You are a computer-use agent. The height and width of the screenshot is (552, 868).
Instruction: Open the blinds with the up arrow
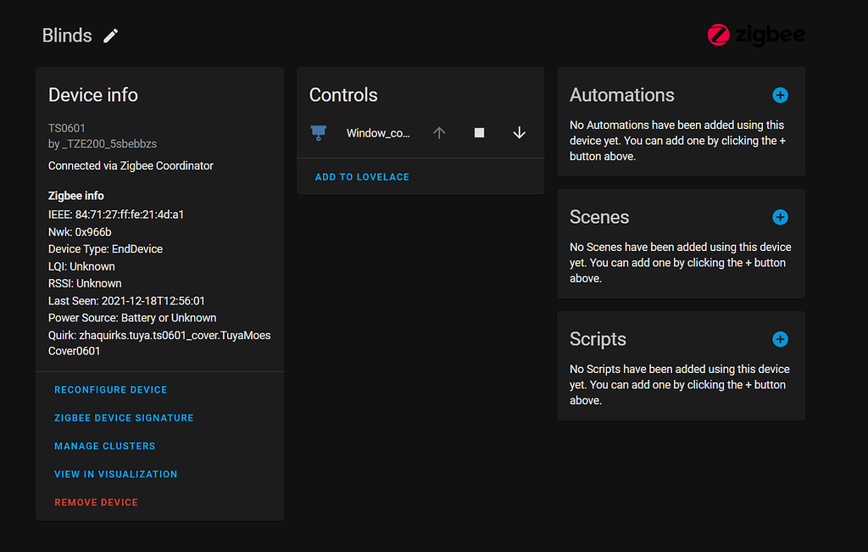pos(439,133)
